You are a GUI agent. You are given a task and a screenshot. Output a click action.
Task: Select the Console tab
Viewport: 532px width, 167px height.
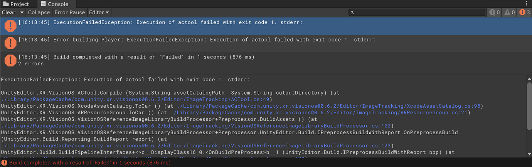tap(54, 4)
